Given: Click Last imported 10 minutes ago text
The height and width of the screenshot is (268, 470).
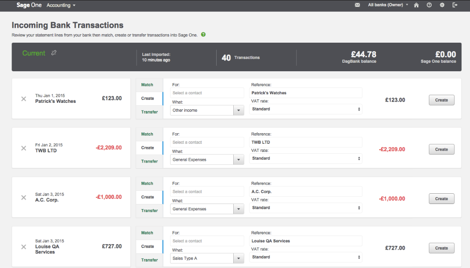Looking at the screenshot, I should click(x=156, y=57).
